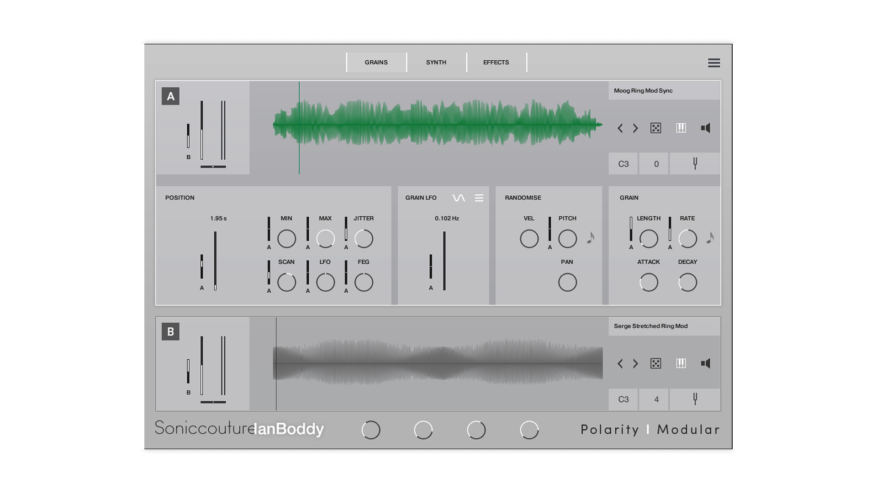Click the C3 root note field for layer A
The image size is (877, 493).
(x=623, y=163)
